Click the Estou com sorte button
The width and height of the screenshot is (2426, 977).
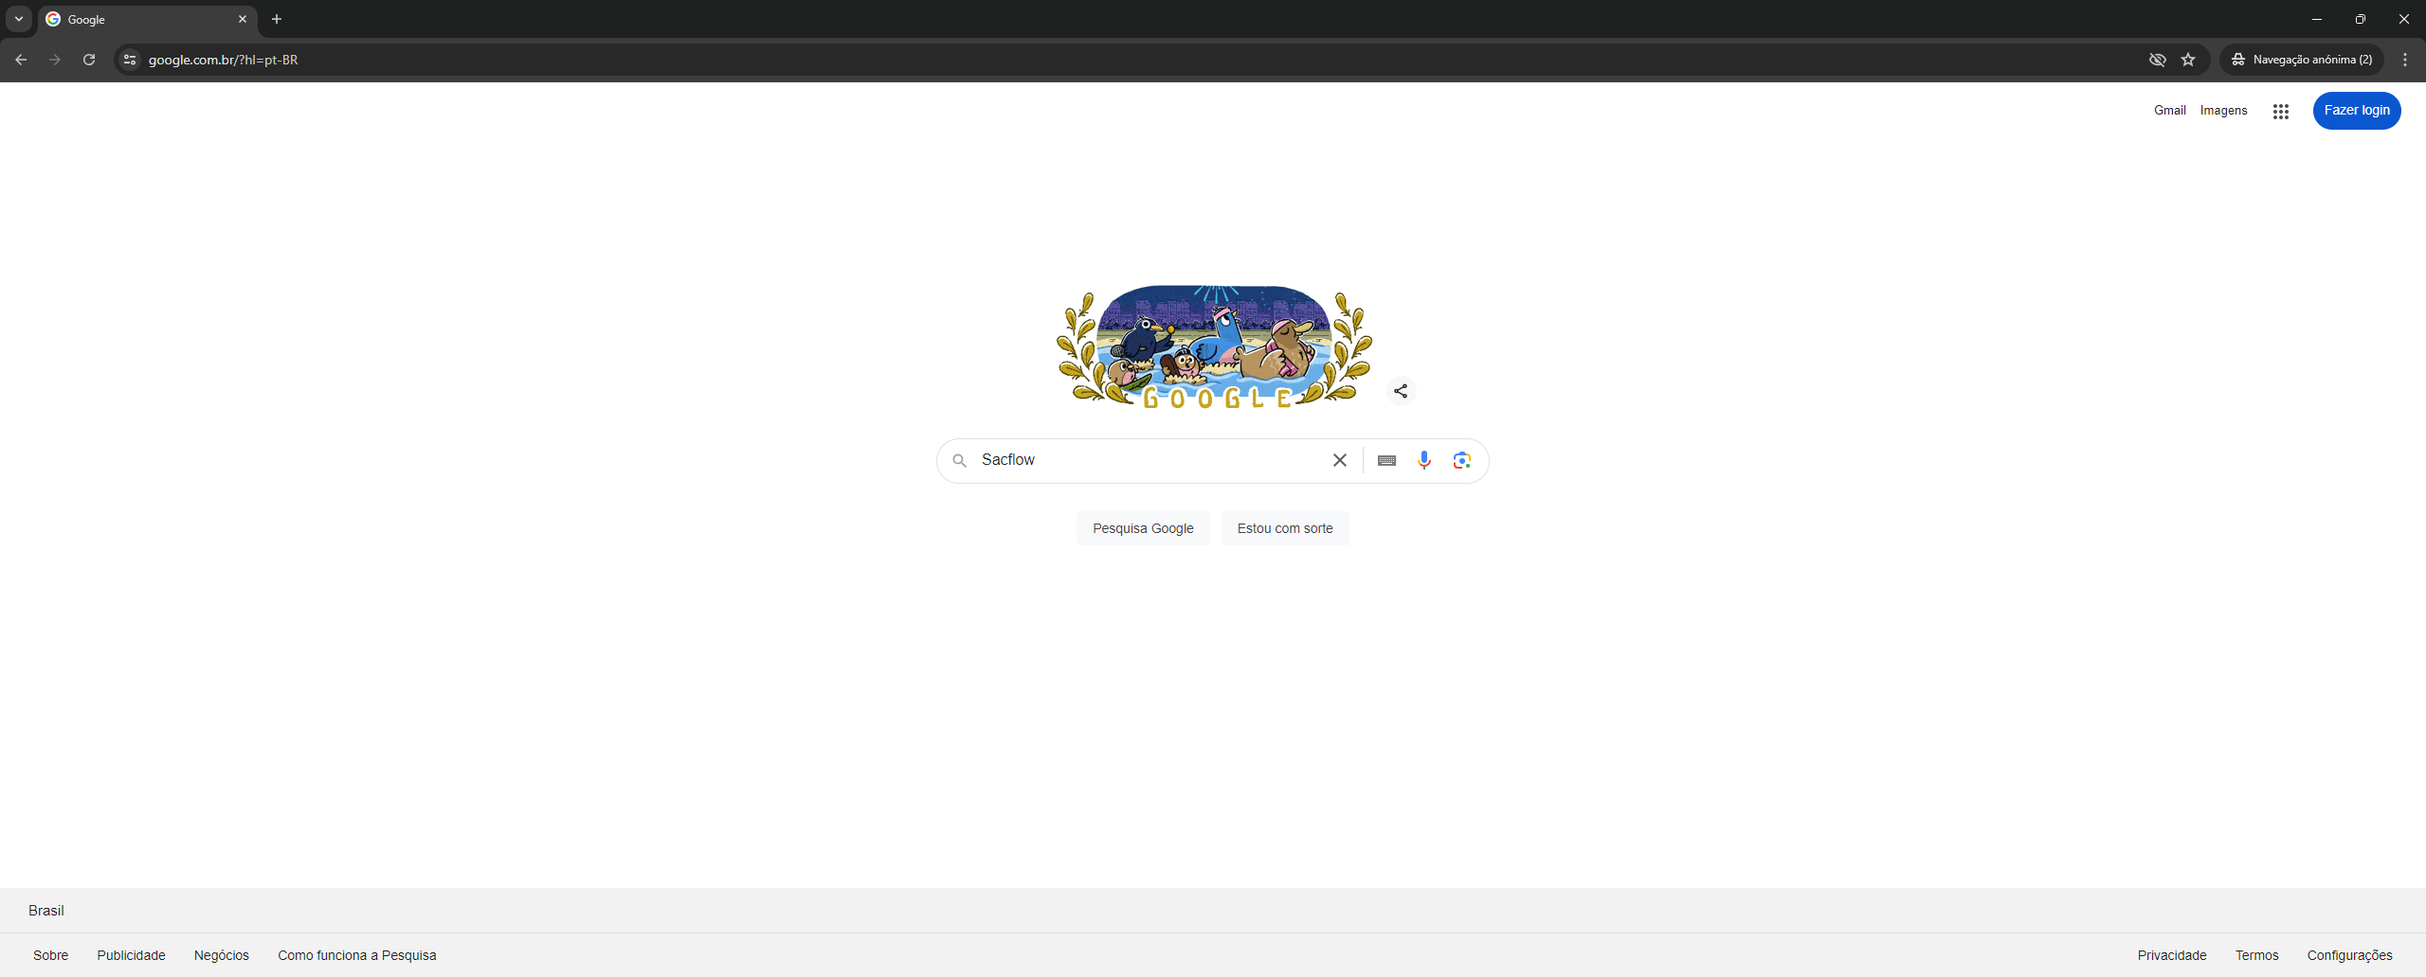tap(1285, 528)
